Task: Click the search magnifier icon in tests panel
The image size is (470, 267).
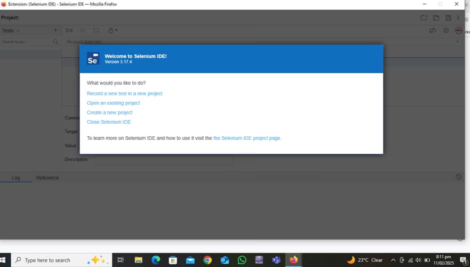Action: point(55,41)
